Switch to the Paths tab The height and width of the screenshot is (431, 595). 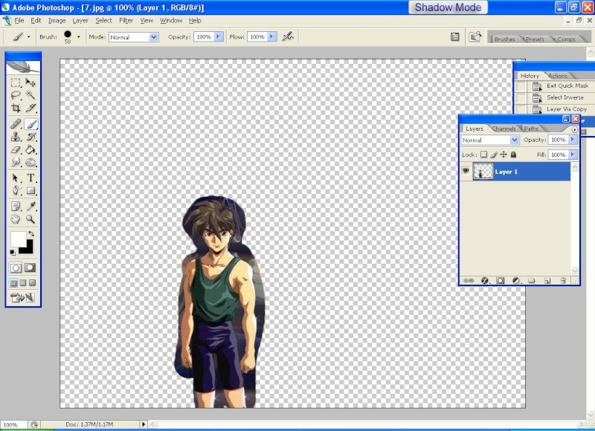pyautogui.click(x=531, y=129)
